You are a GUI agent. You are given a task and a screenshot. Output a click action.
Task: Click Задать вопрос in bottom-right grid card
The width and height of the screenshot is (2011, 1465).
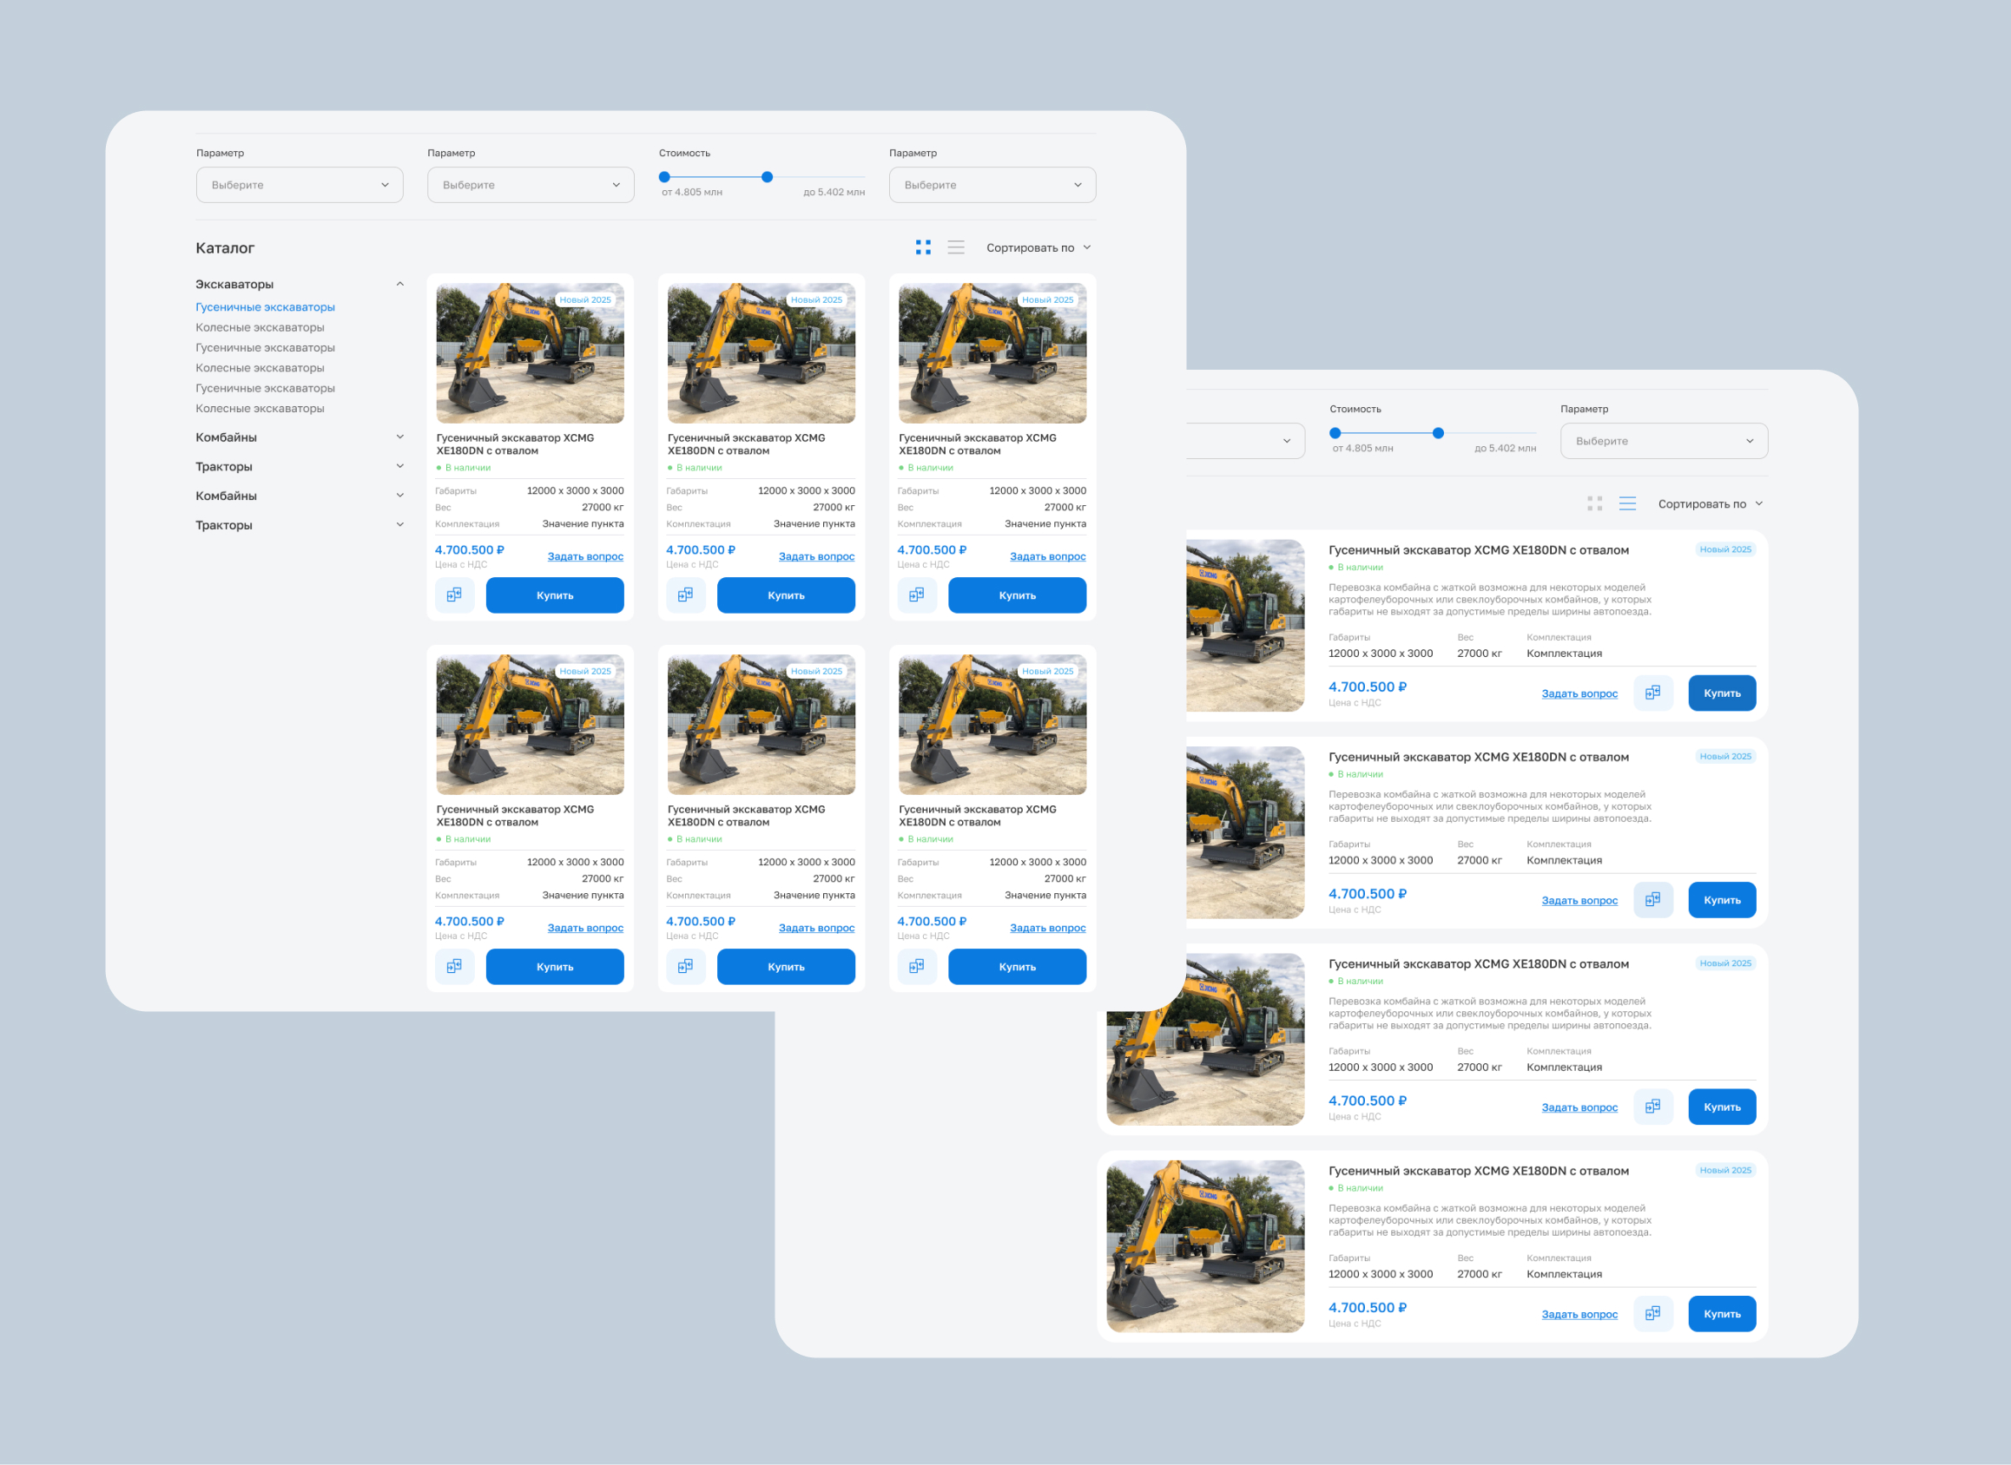point(1048,928)
